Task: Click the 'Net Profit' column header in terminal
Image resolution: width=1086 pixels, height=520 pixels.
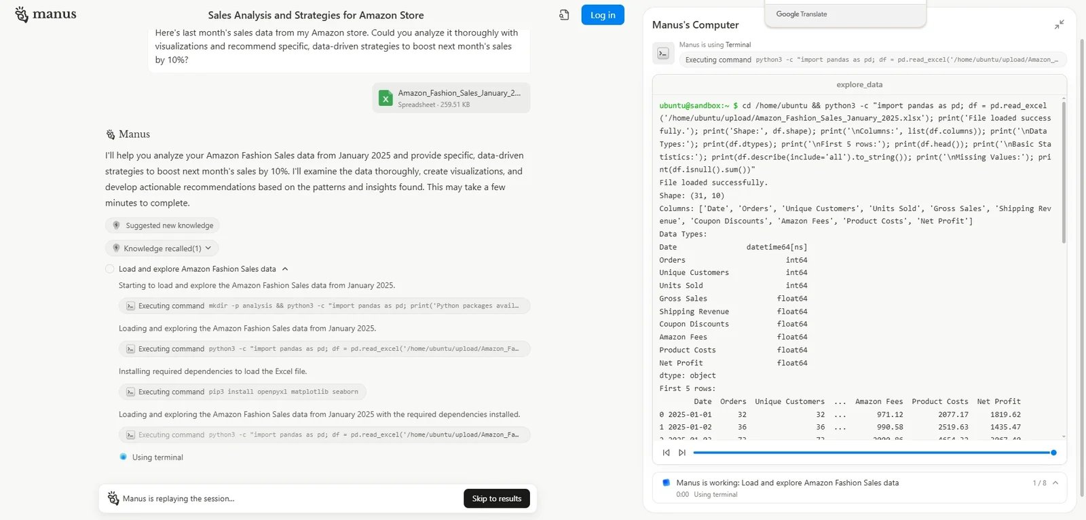Action: tap(998, 402)
